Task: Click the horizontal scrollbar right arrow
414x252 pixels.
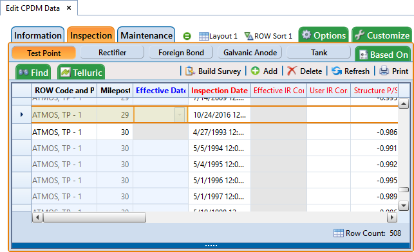Action: [392, 217]
